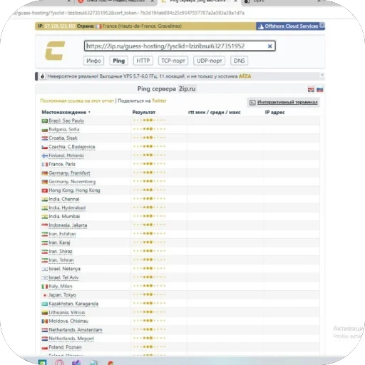Select the Iran, Shiraz location

61,252
